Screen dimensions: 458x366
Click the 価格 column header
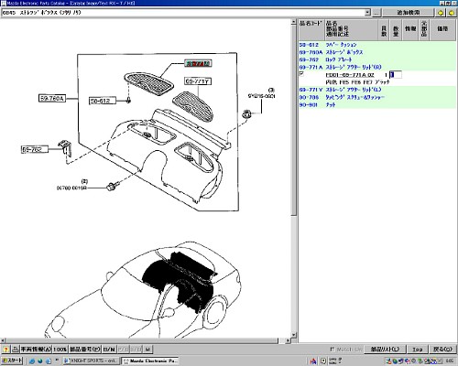coord(442,29)
